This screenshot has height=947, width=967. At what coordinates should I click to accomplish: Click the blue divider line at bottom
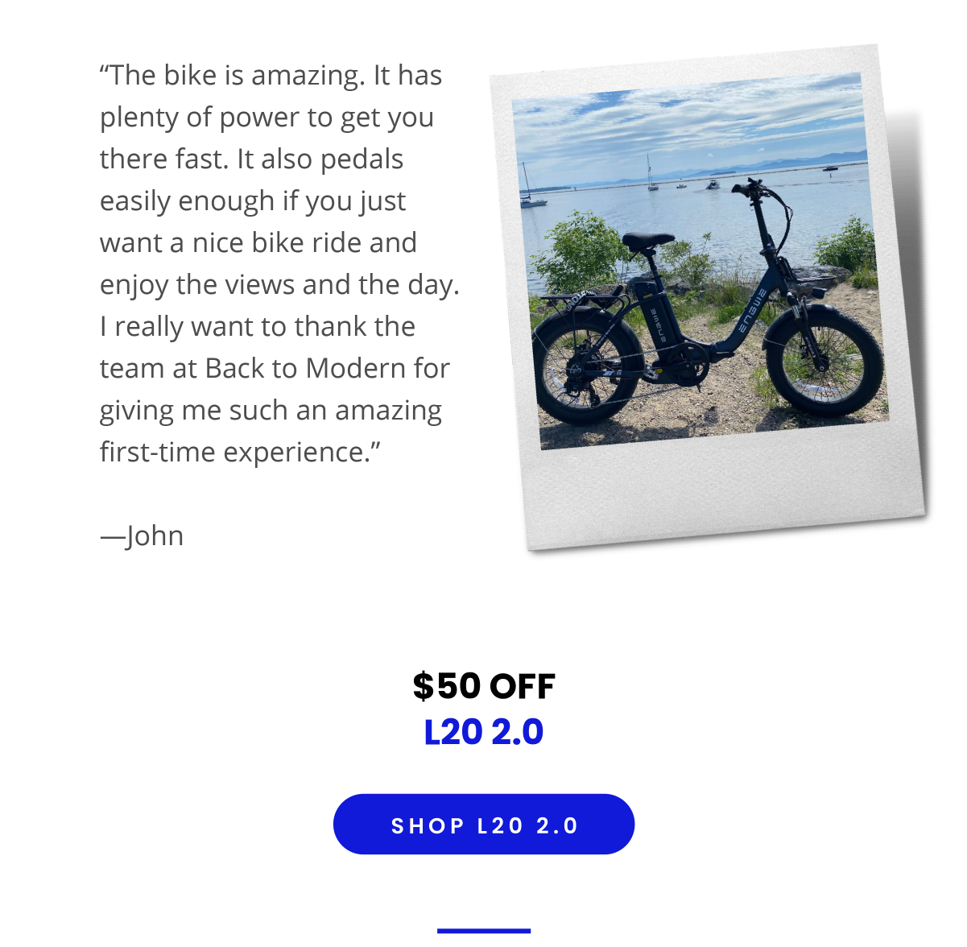coord(484,931)
